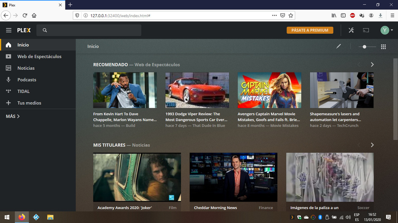Image resolution: width=398 pixels, height=223 pixels.
Task: Open the Marlon Wayans interview thumbnail
Action: [x=125, y=90]
